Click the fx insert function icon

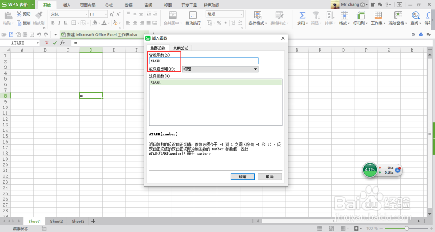pyautogui.click(x=63, y=43)
